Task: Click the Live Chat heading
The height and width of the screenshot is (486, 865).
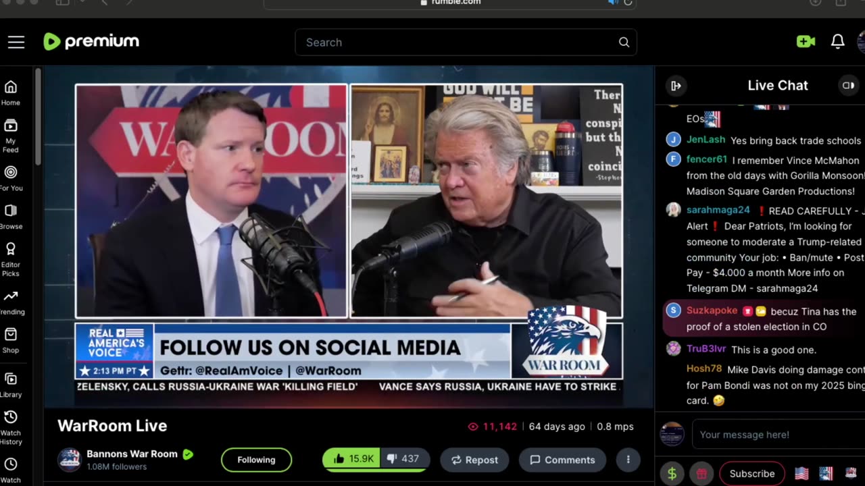Action: tap(778, 86)
